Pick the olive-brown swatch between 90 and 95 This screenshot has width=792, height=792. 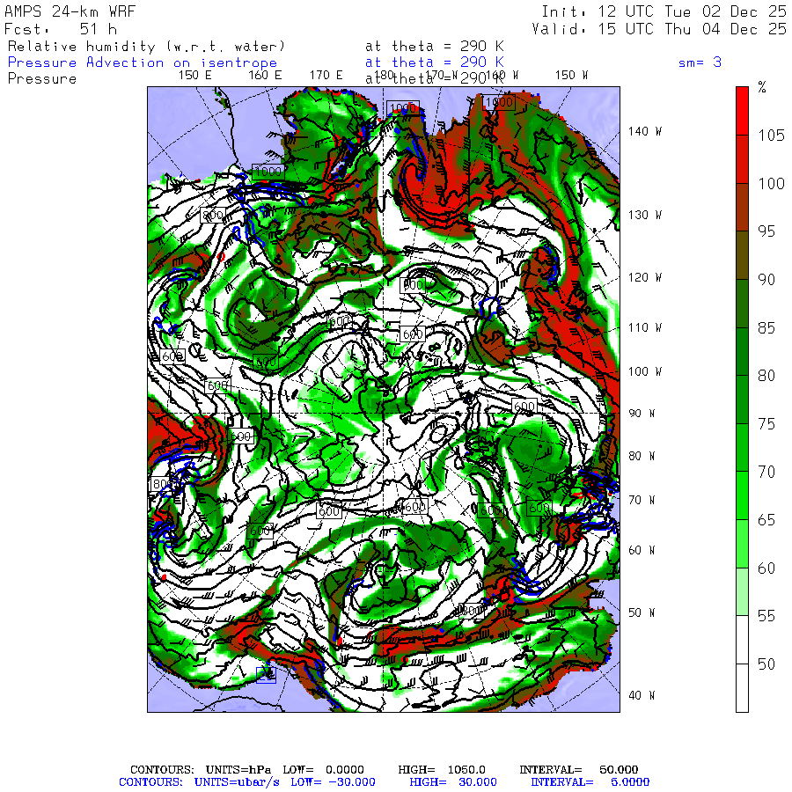(742, 255)
